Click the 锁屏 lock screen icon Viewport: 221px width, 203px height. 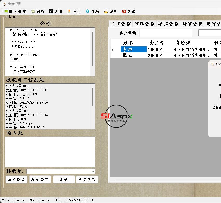click(x=106, y=11)
